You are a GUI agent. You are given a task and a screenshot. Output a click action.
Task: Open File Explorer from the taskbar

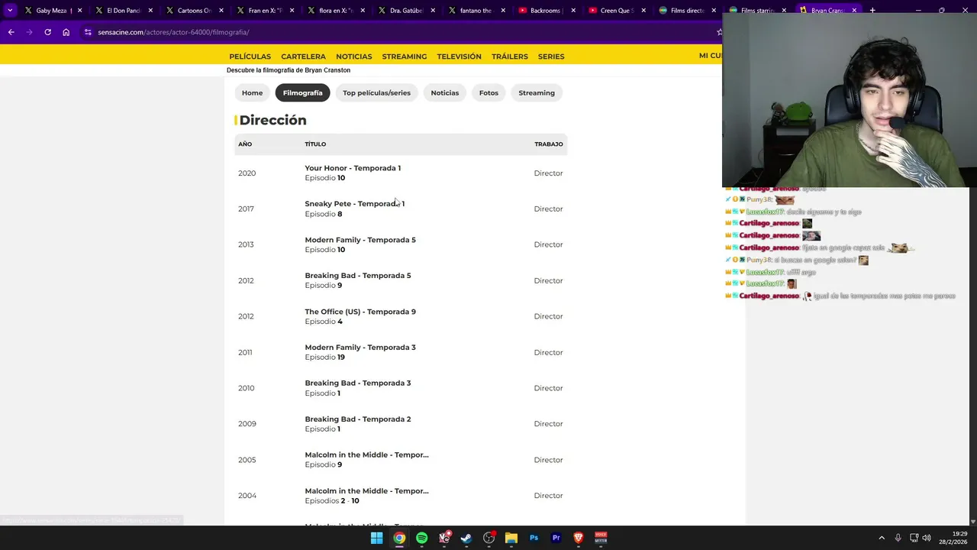tap(511, 538)
